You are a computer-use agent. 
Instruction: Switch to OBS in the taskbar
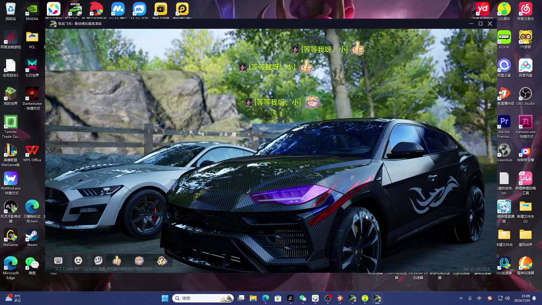328,298
